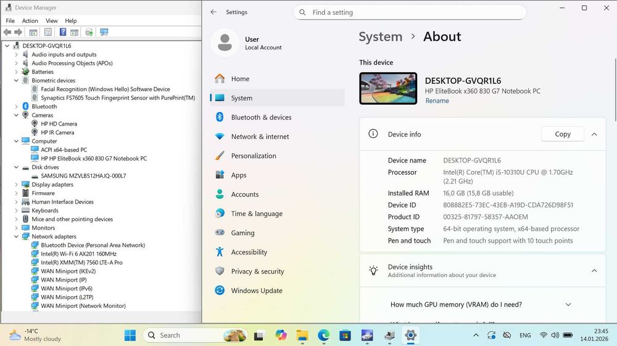Screen dimensions: 617x346
Task: Click the Properties toolbar icon in Device Manager
Action: (x=48, y=32)
